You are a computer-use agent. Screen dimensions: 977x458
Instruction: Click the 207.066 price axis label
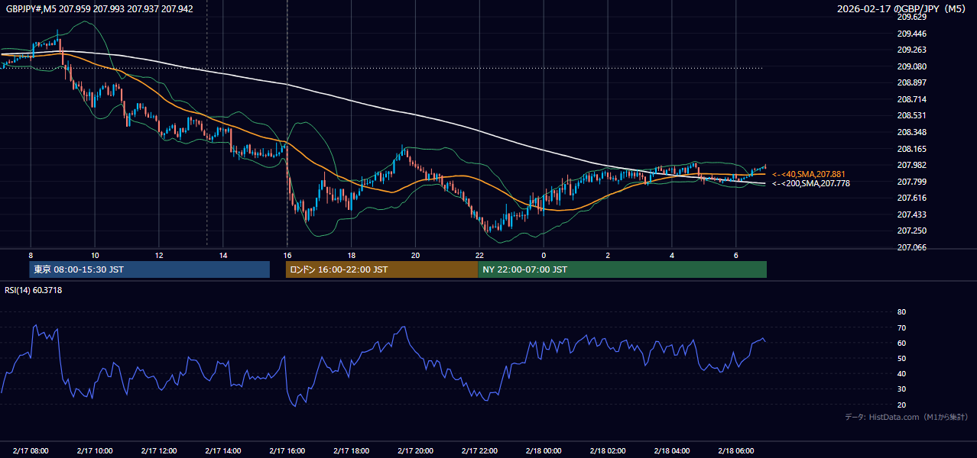click(911, 247)
